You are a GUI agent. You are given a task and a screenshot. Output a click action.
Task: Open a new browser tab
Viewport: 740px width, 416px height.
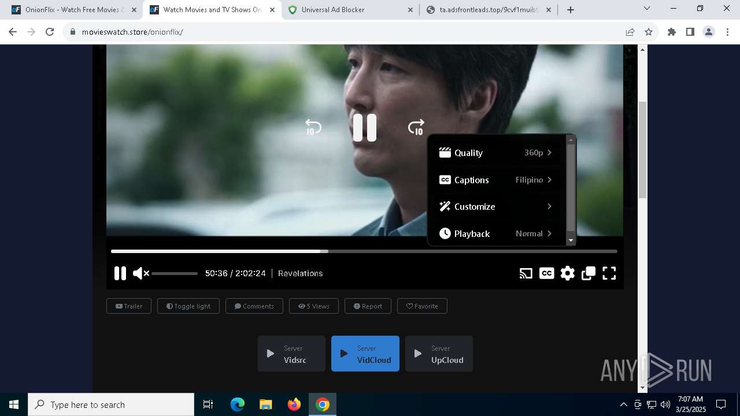(x=571, y=10)
